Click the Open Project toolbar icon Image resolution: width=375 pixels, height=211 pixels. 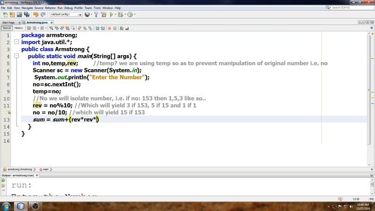click(x=19, y=15)
